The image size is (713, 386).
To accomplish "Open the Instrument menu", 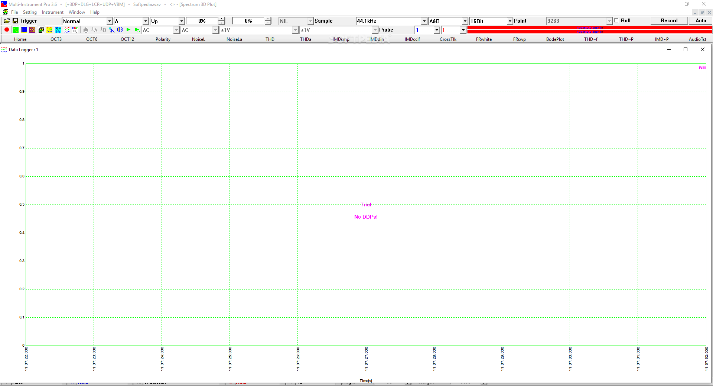I will pyautogui.click(x=53, y=12).
